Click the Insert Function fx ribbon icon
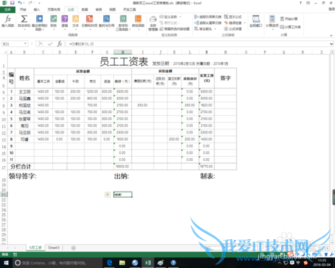This screenshot has height=268, width=335. point(8,21)
